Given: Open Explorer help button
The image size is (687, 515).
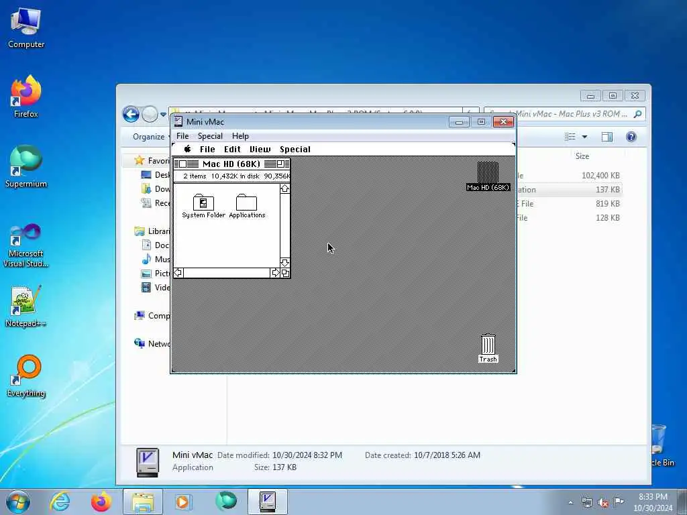Looking at the screenshot, I should 631,137.
